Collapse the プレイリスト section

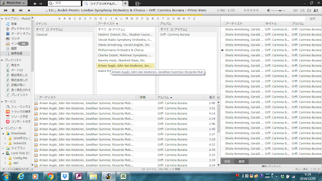coord(2,60)
